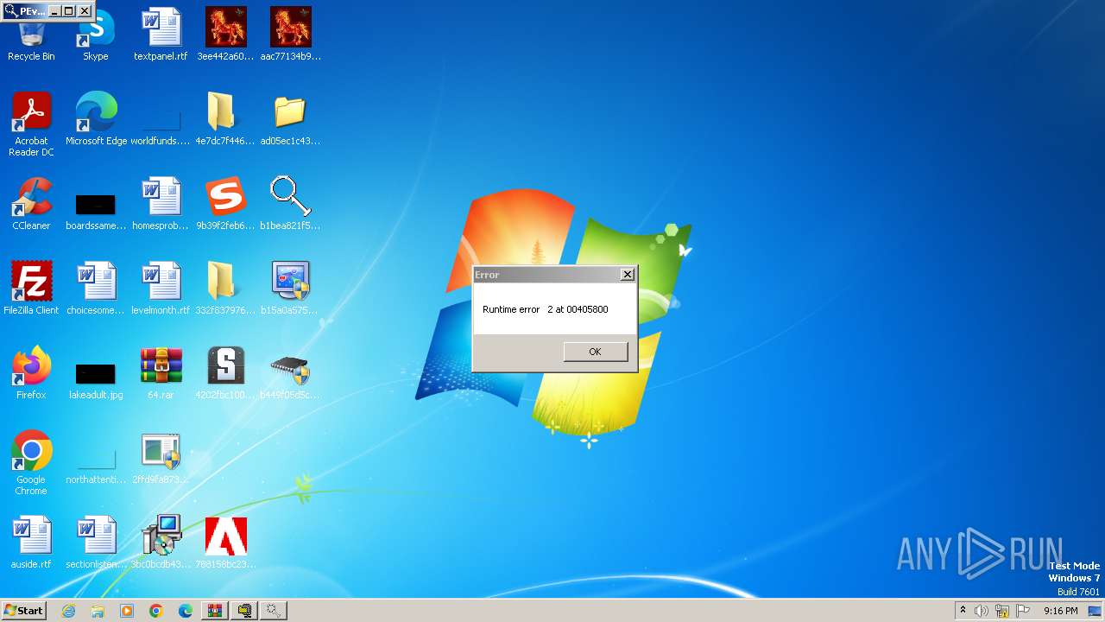Show hidden system tray icons

[963, 611]
